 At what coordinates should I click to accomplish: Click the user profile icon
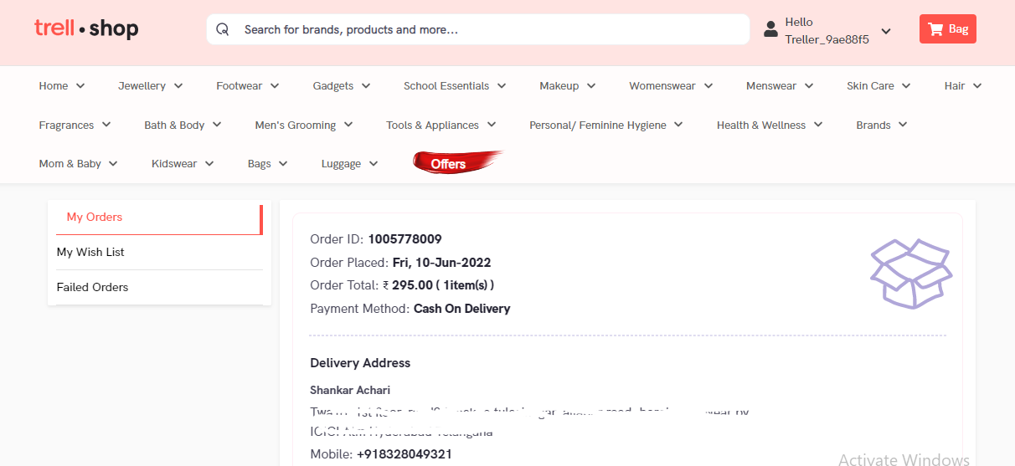point(770,30)
